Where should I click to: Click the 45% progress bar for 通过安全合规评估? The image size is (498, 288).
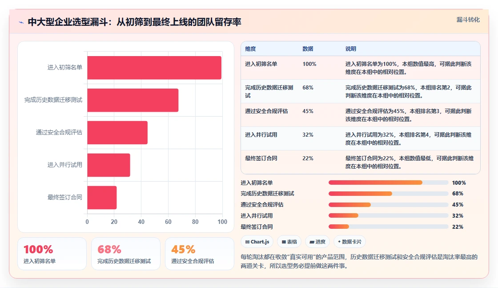(389, 205)
